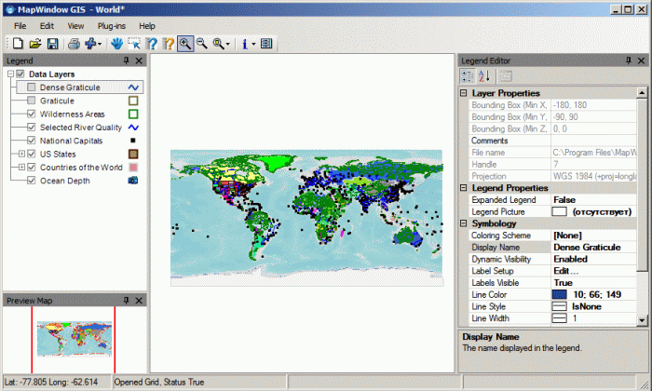
Task: Open the attribute table editor icon
Action: [266, 44]
